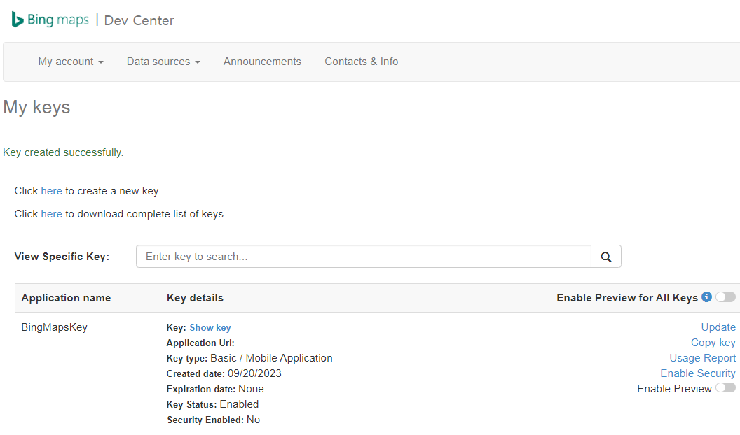
Task: Click the magnifier search button
Action: coord(606,257)
